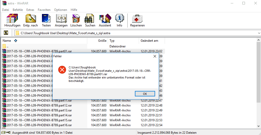Click the folder icon in address bar
261x135 pixels.
tap(18, 33)
